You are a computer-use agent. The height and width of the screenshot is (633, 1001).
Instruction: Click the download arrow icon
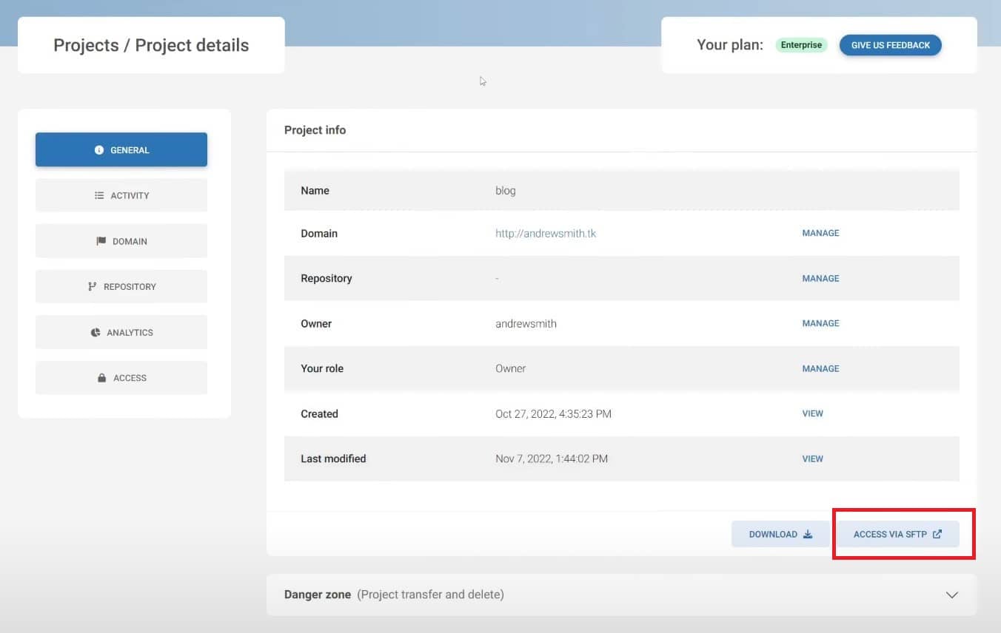808,535
